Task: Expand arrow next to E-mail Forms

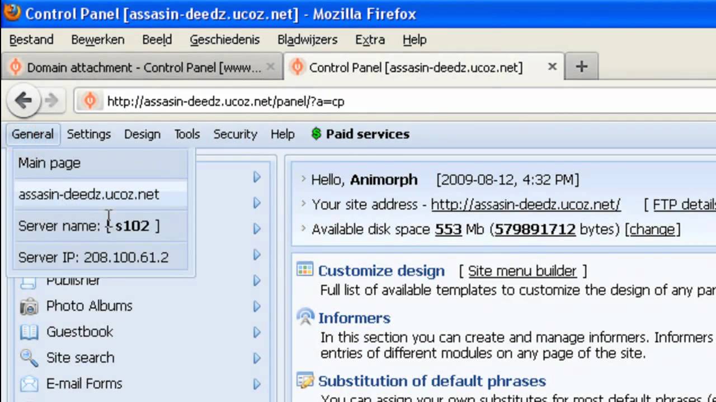Action: (257, 384)
